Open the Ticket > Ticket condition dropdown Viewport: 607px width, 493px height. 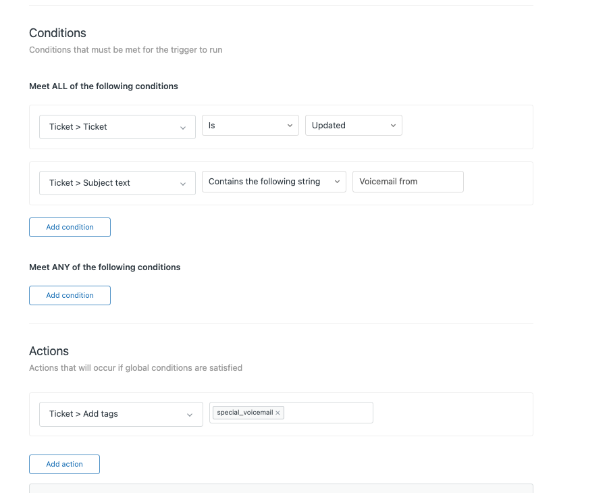[x=117, y=127]
